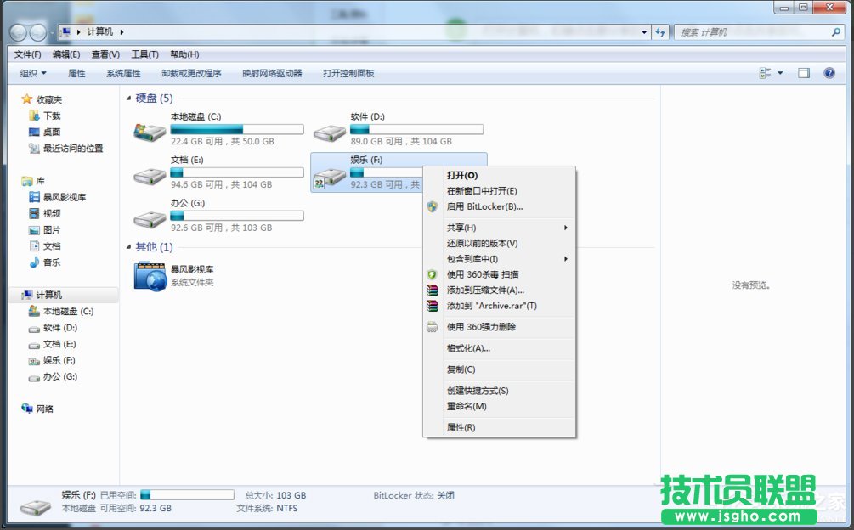Click the disk usage bar of 软件 (D:)
The width and height of the screenshot is (854, 530).
point(415,128)
